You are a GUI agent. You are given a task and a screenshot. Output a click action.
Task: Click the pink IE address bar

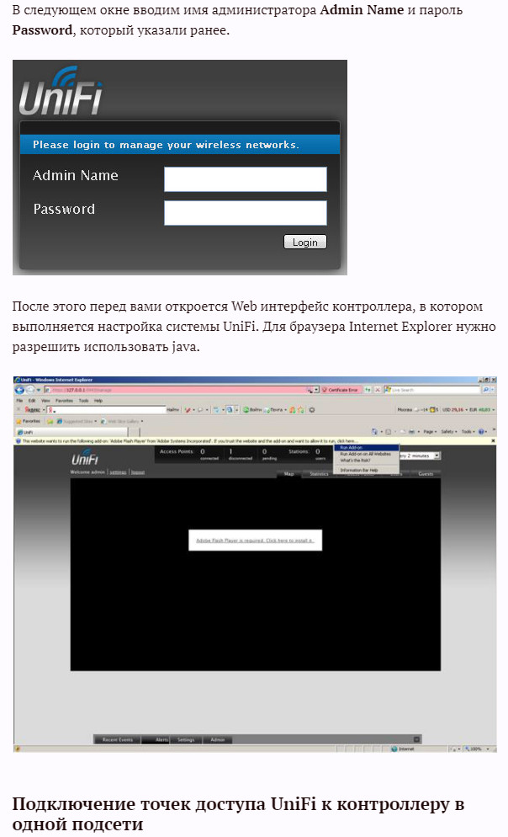click(181, 390)
